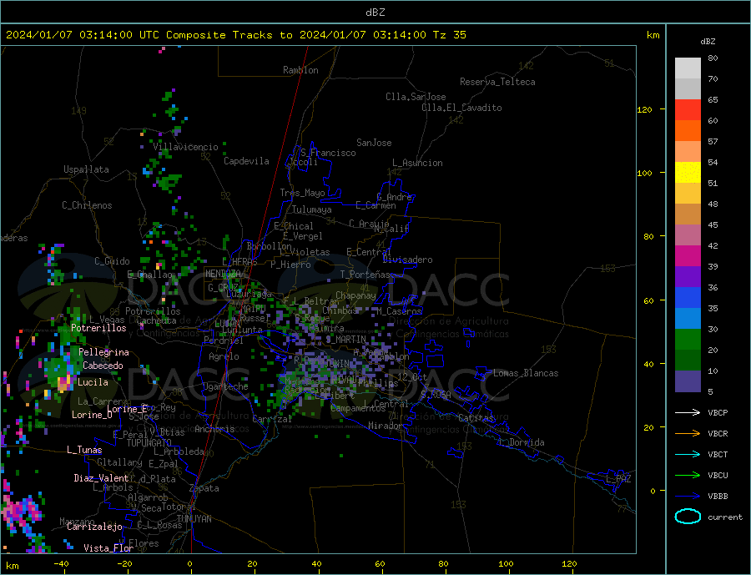Click the '100' tick on bottom km axis
The height and width of the screenshot is (575, 751).
(506, 563)
